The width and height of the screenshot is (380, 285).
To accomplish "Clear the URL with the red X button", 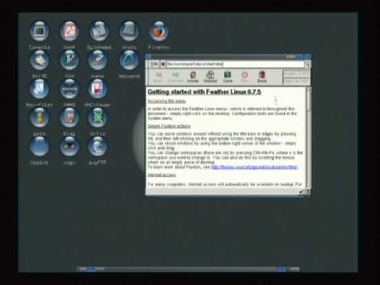I will pyautogui.click(x=163, y=64).
